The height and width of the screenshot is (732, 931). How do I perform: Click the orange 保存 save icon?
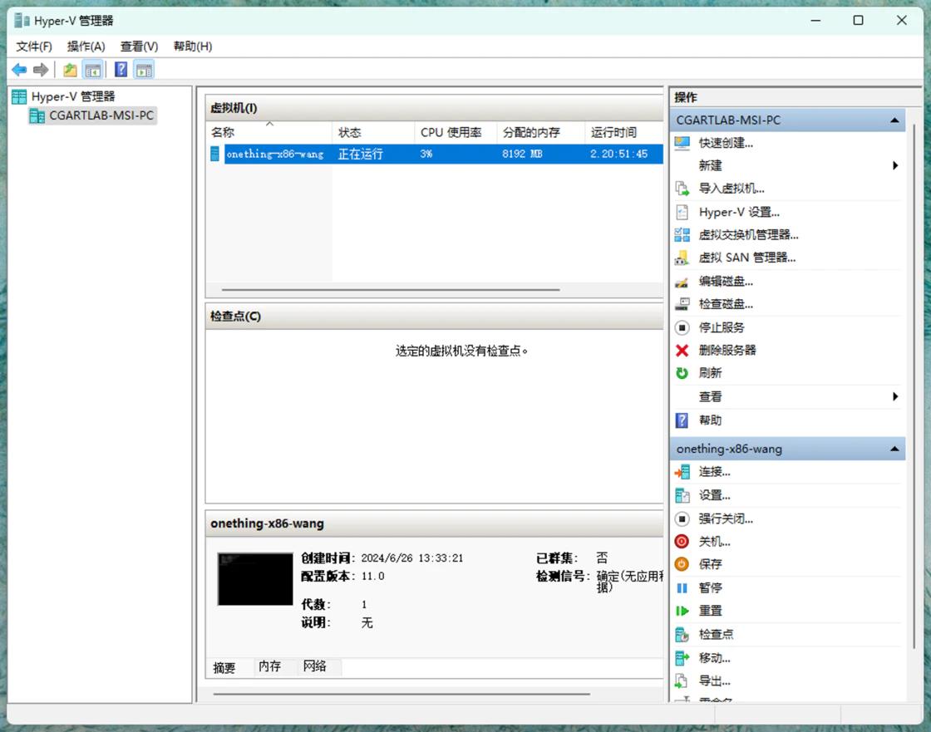(682, 564)
